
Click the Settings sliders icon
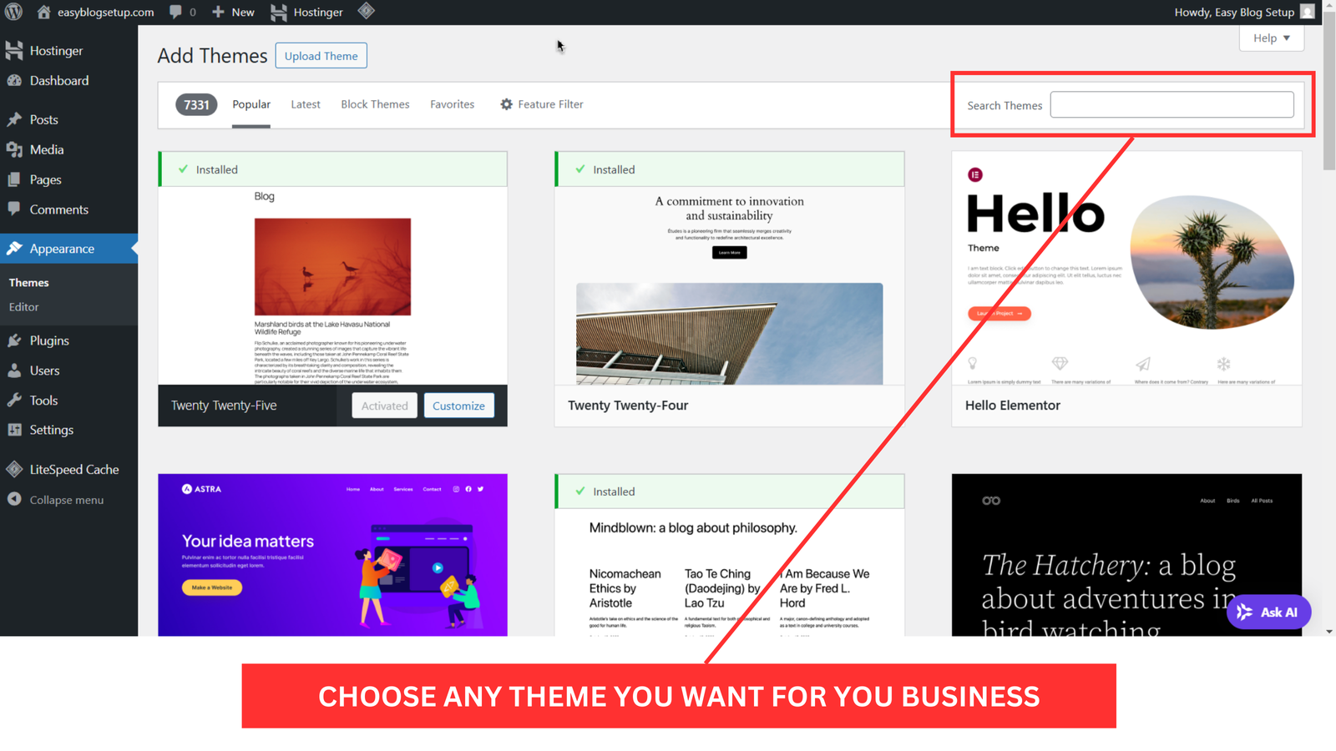point(14,430)
